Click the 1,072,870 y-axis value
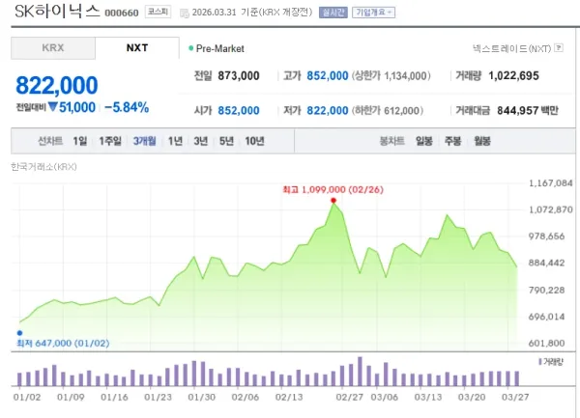Viewport: 580px width, 418px height. [x=551, y=209]
